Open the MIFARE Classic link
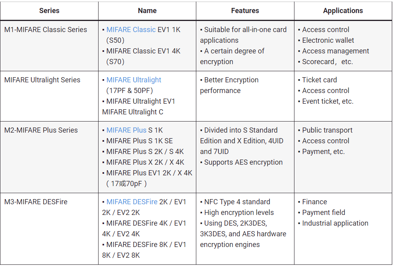The image size is (393, 266). (131, 30)
